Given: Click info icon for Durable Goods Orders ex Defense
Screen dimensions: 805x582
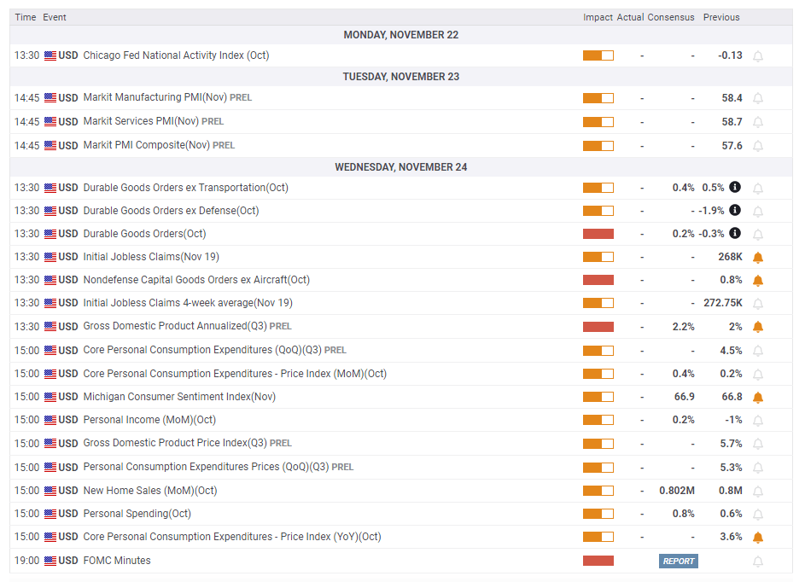Looking at the screenshot, I should [x=734, y=210].
